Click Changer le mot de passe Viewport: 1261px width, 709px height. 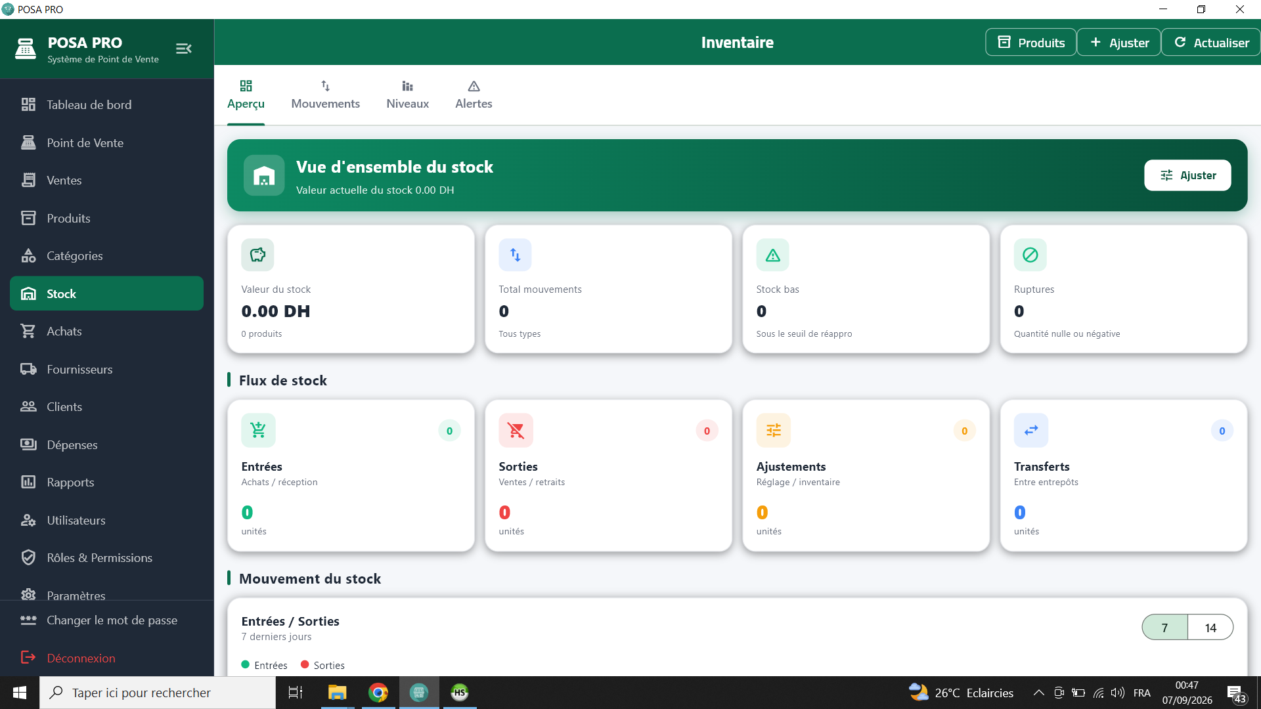click(106, 620)
